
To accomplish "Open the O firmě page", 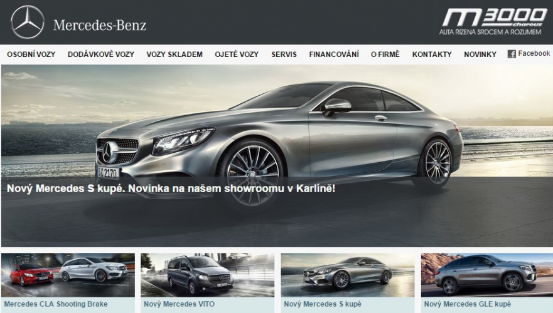I will (385, 54).
